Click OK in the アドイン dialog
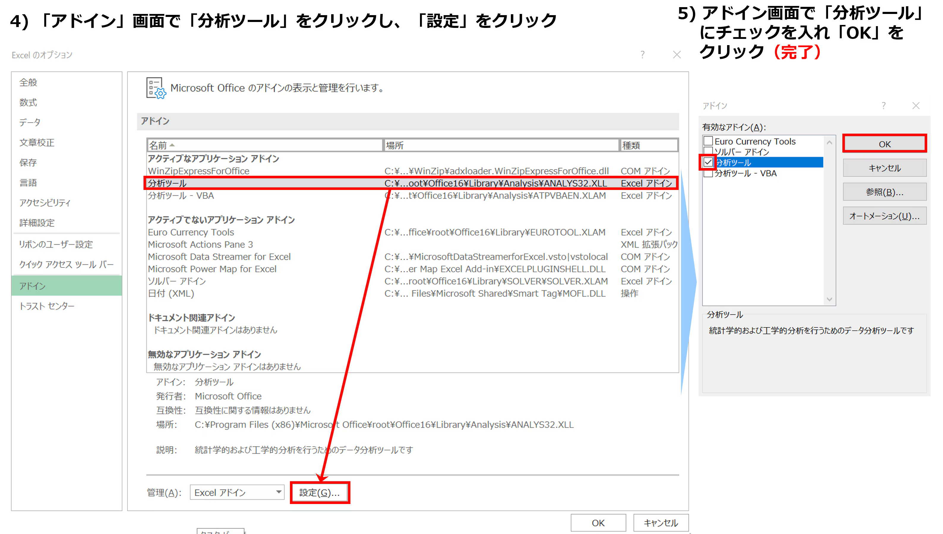Screen dimensions: 943x534 (884, 144)
